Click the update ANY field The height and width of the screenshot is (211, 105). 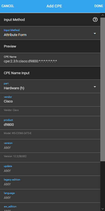pos(50,169)
